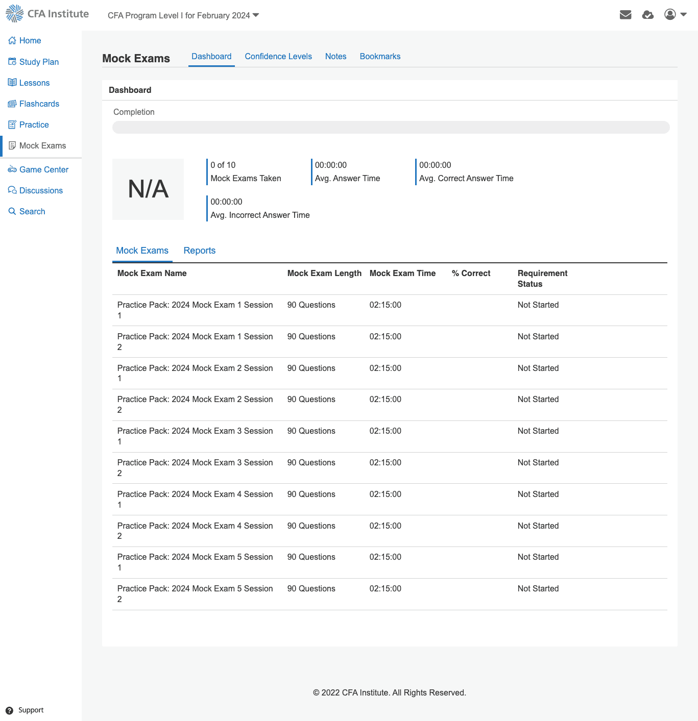Open the Search tool from the sidebar
Image resolution: width=698 pixels, height=721 pixels.
[x=32, y=211]
